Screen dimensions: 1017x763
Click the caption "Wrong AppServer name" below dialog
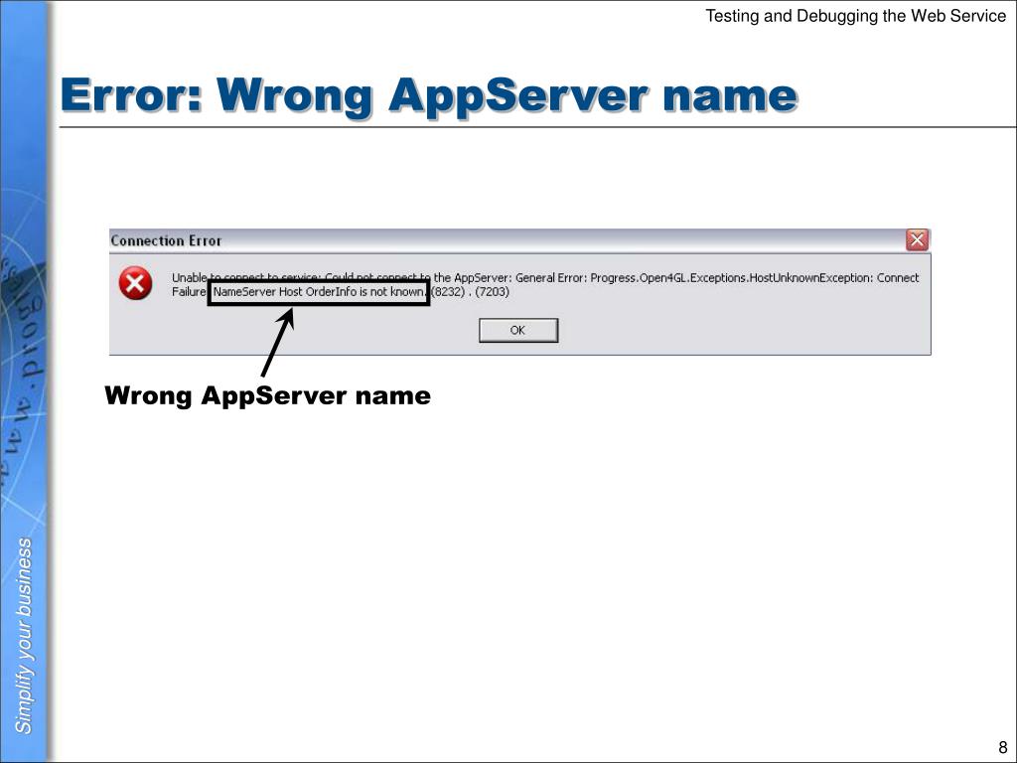pos(267,395)
